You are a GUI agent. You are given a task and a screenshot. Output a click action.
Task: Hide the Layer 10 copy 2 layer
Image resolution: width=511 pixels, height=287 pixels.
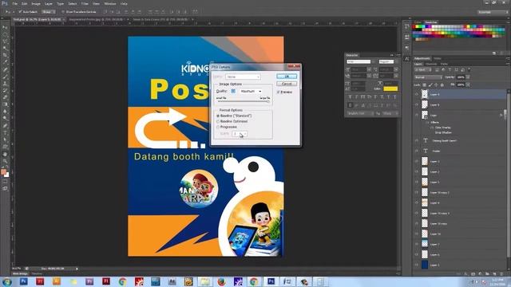[x=417, y=192]
